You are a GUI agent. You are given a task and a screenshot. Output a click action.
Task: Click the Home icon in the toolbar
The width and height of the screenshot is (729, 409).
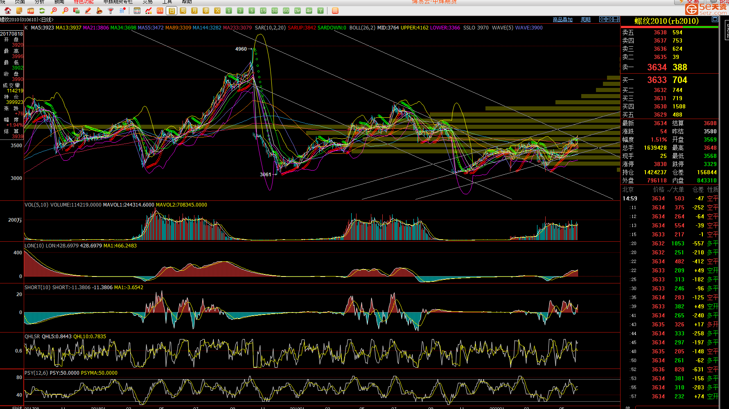(x=8, y=11)
